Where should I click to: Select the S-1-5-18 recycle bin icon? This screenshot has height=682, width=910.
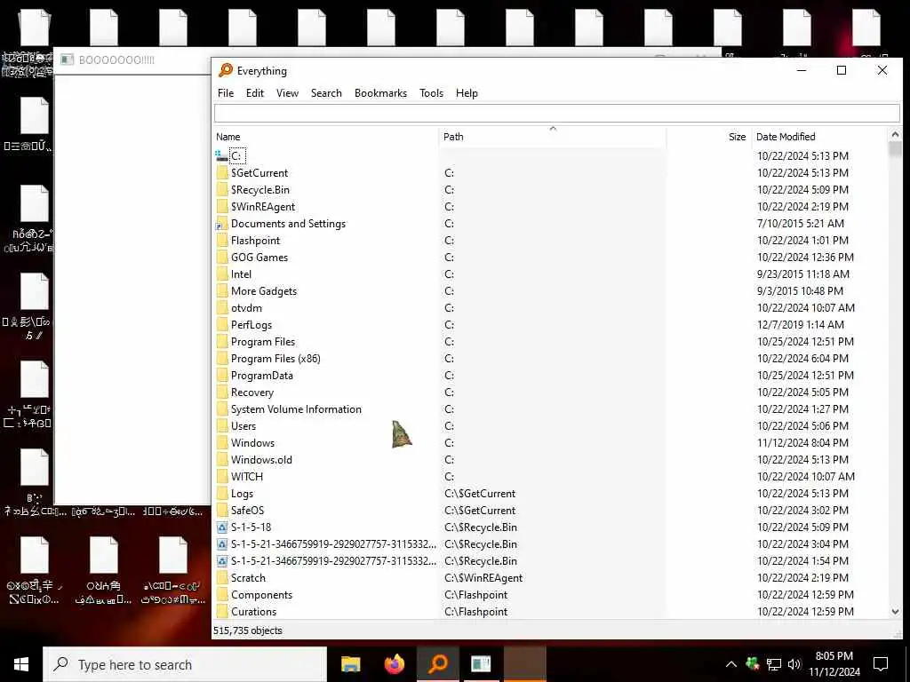(221, 527)
